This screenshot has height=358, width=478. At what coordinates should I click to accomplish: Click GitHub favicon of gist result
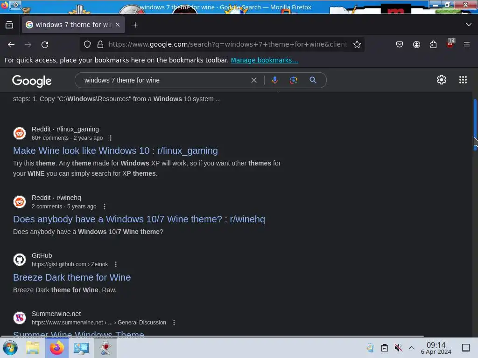[20, 260]
